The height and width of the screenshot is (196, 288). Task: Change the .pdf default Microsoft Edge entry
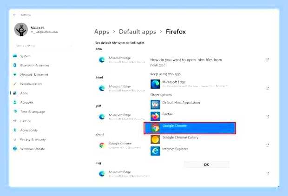click(122, 117)
